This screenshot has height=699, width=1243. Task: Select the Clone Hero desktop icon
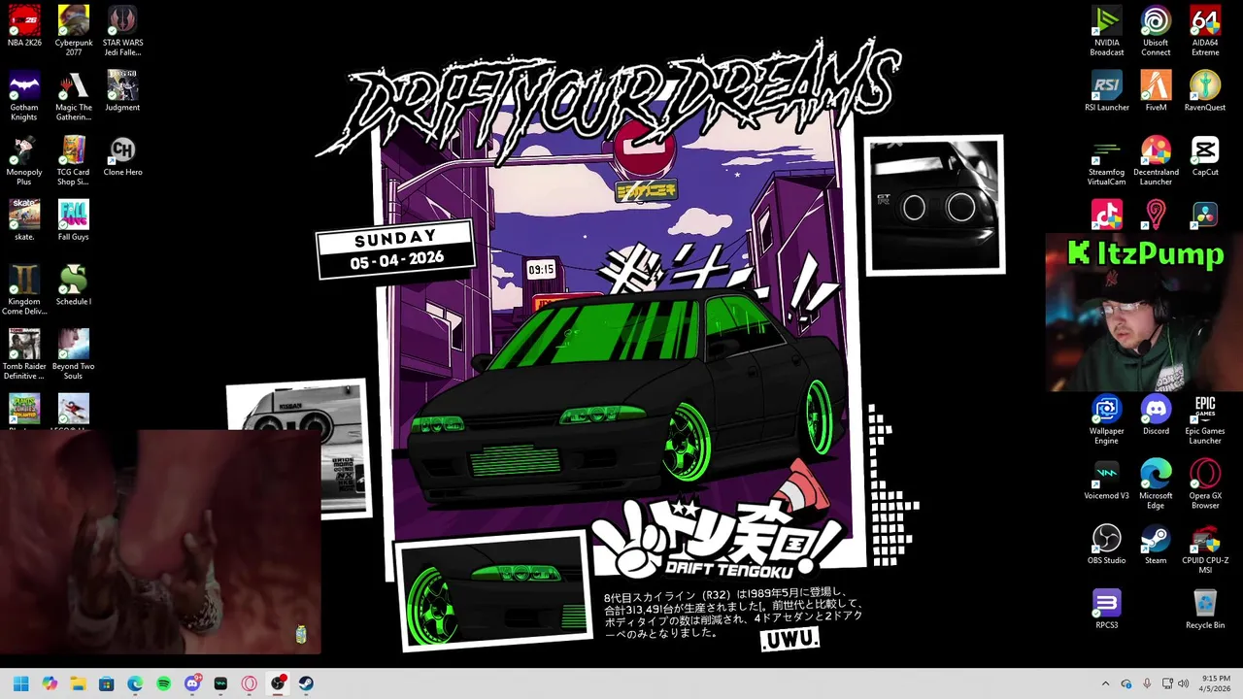(122, 155)
